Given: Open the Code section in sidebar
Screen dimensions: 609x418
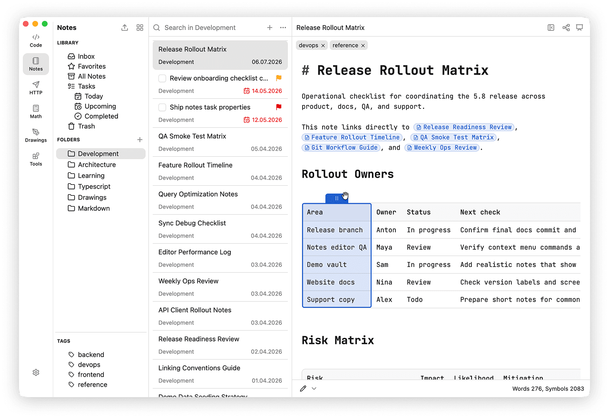Looking at the screenshot, I should tap(36, 40).
